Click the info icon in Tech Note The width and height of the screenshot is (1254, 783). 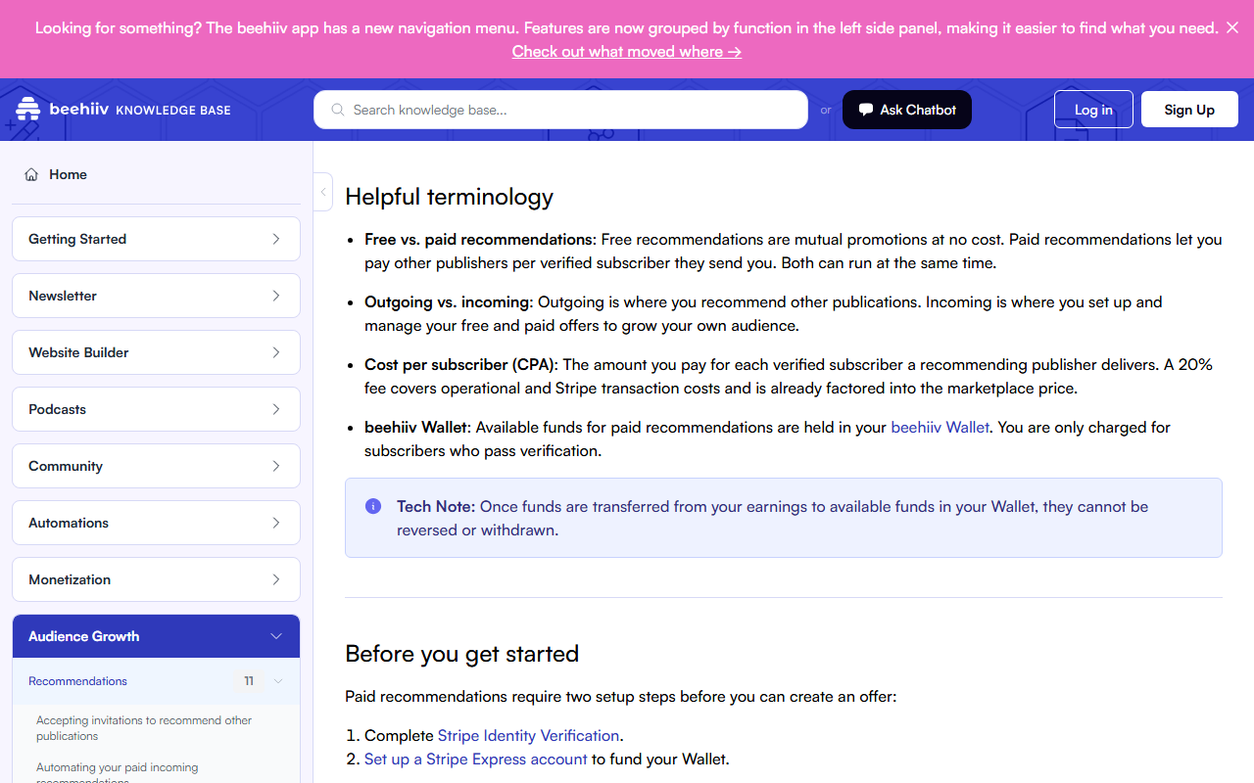pyautogui.click(x=373, y=506)
